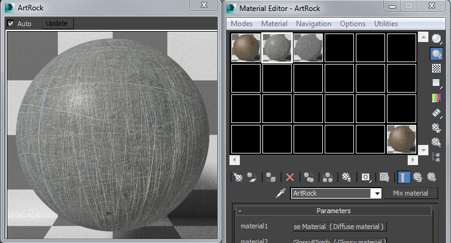Click sample slots scroll right arrow
This screenshot has width=451, height=243.
(413, 160)
